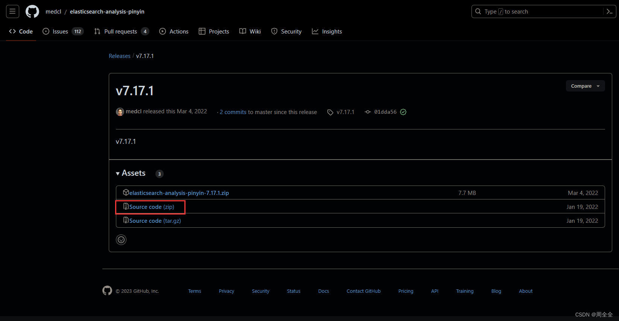The image size is (619, 321).
Task: Open the Privacy footer link
Action: point(227,291)
